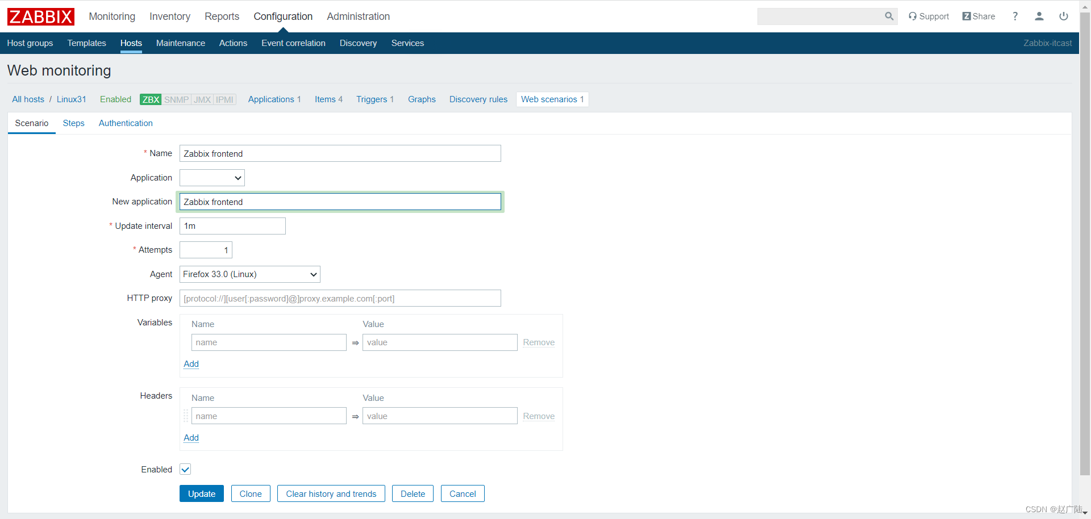This screenshot has width=1091, height=519.
Task: Remove the Variables row
Action: point(539,342)
